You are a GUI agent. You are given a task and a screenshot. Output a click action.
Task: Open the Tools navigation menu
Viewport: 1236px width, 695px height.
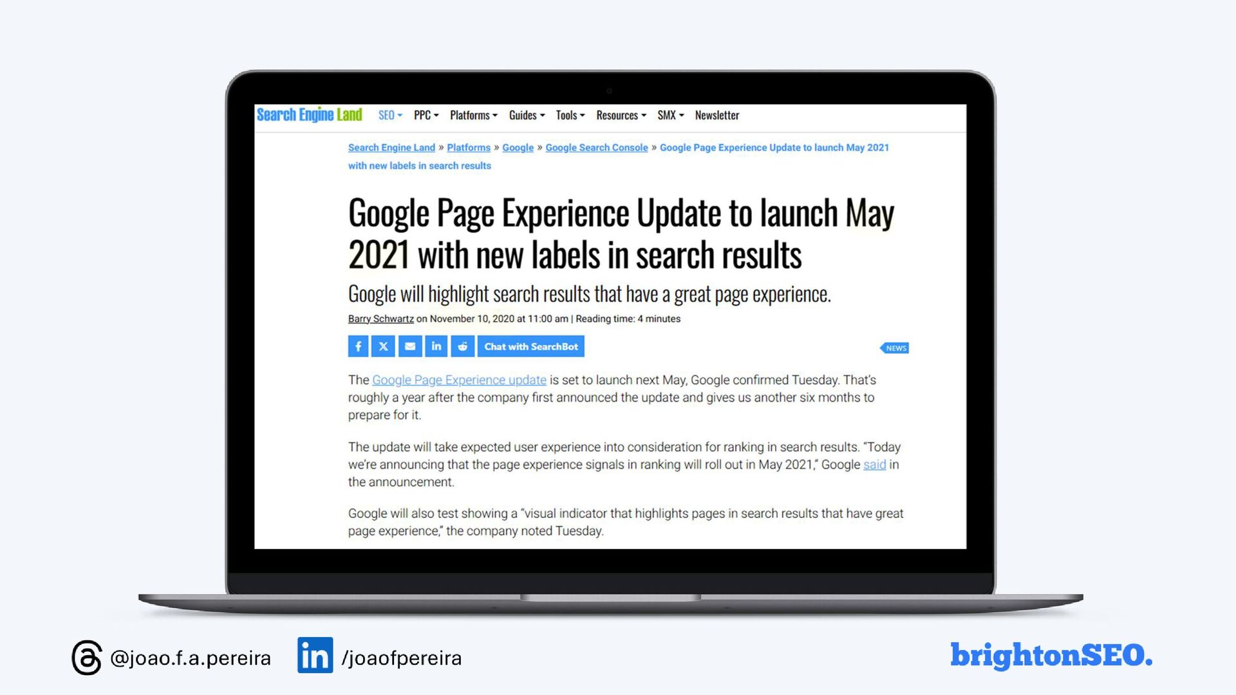(x=570, y=115)
